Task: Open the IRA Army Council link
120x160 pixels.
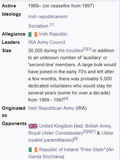Action: (x=47, y=42)
